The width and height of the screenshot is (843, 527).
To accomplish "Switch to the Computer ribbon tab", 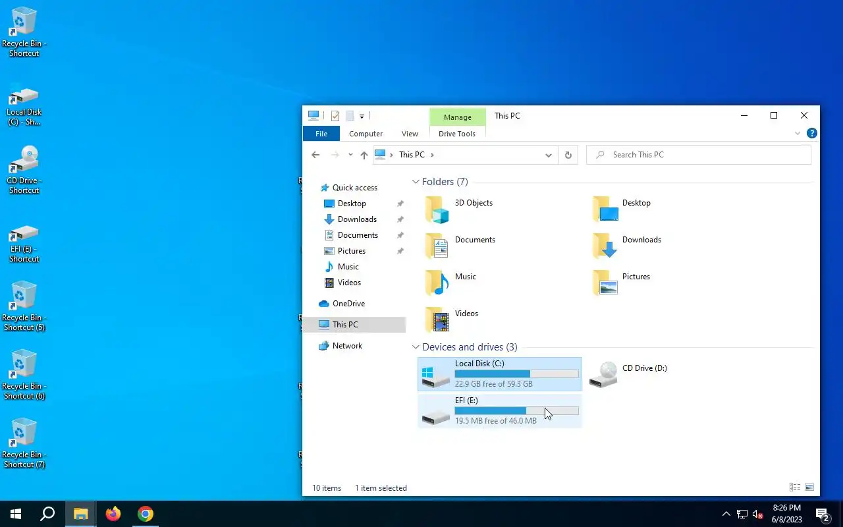I will [x=366, y=134].
